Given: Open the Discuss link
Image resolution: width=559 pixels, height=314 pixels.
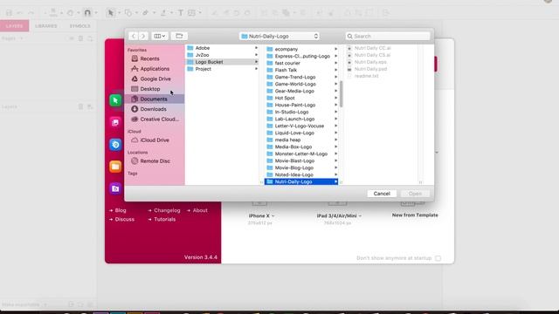Looking at the screenshot, I should click(124, 219).
